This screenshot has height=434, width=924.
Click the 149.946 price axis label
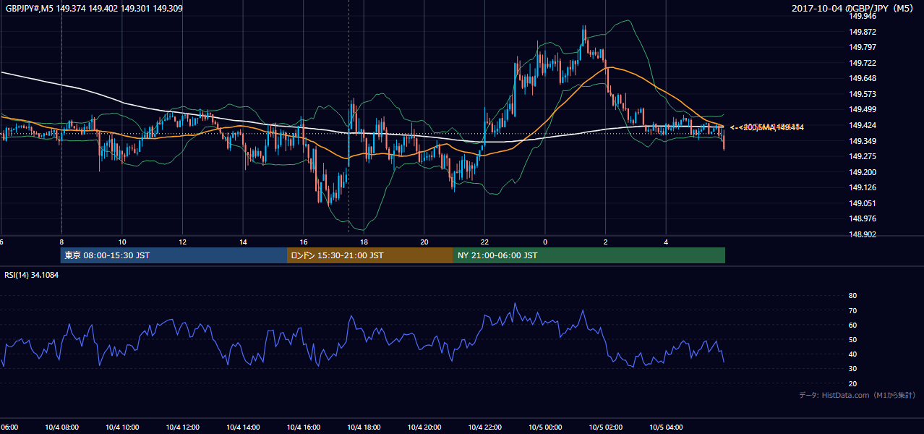[x=863, y=16]
